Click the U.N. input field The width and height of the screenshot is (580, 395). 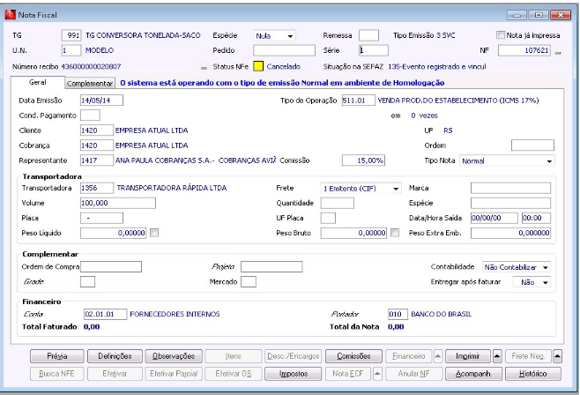pos(71,50)
